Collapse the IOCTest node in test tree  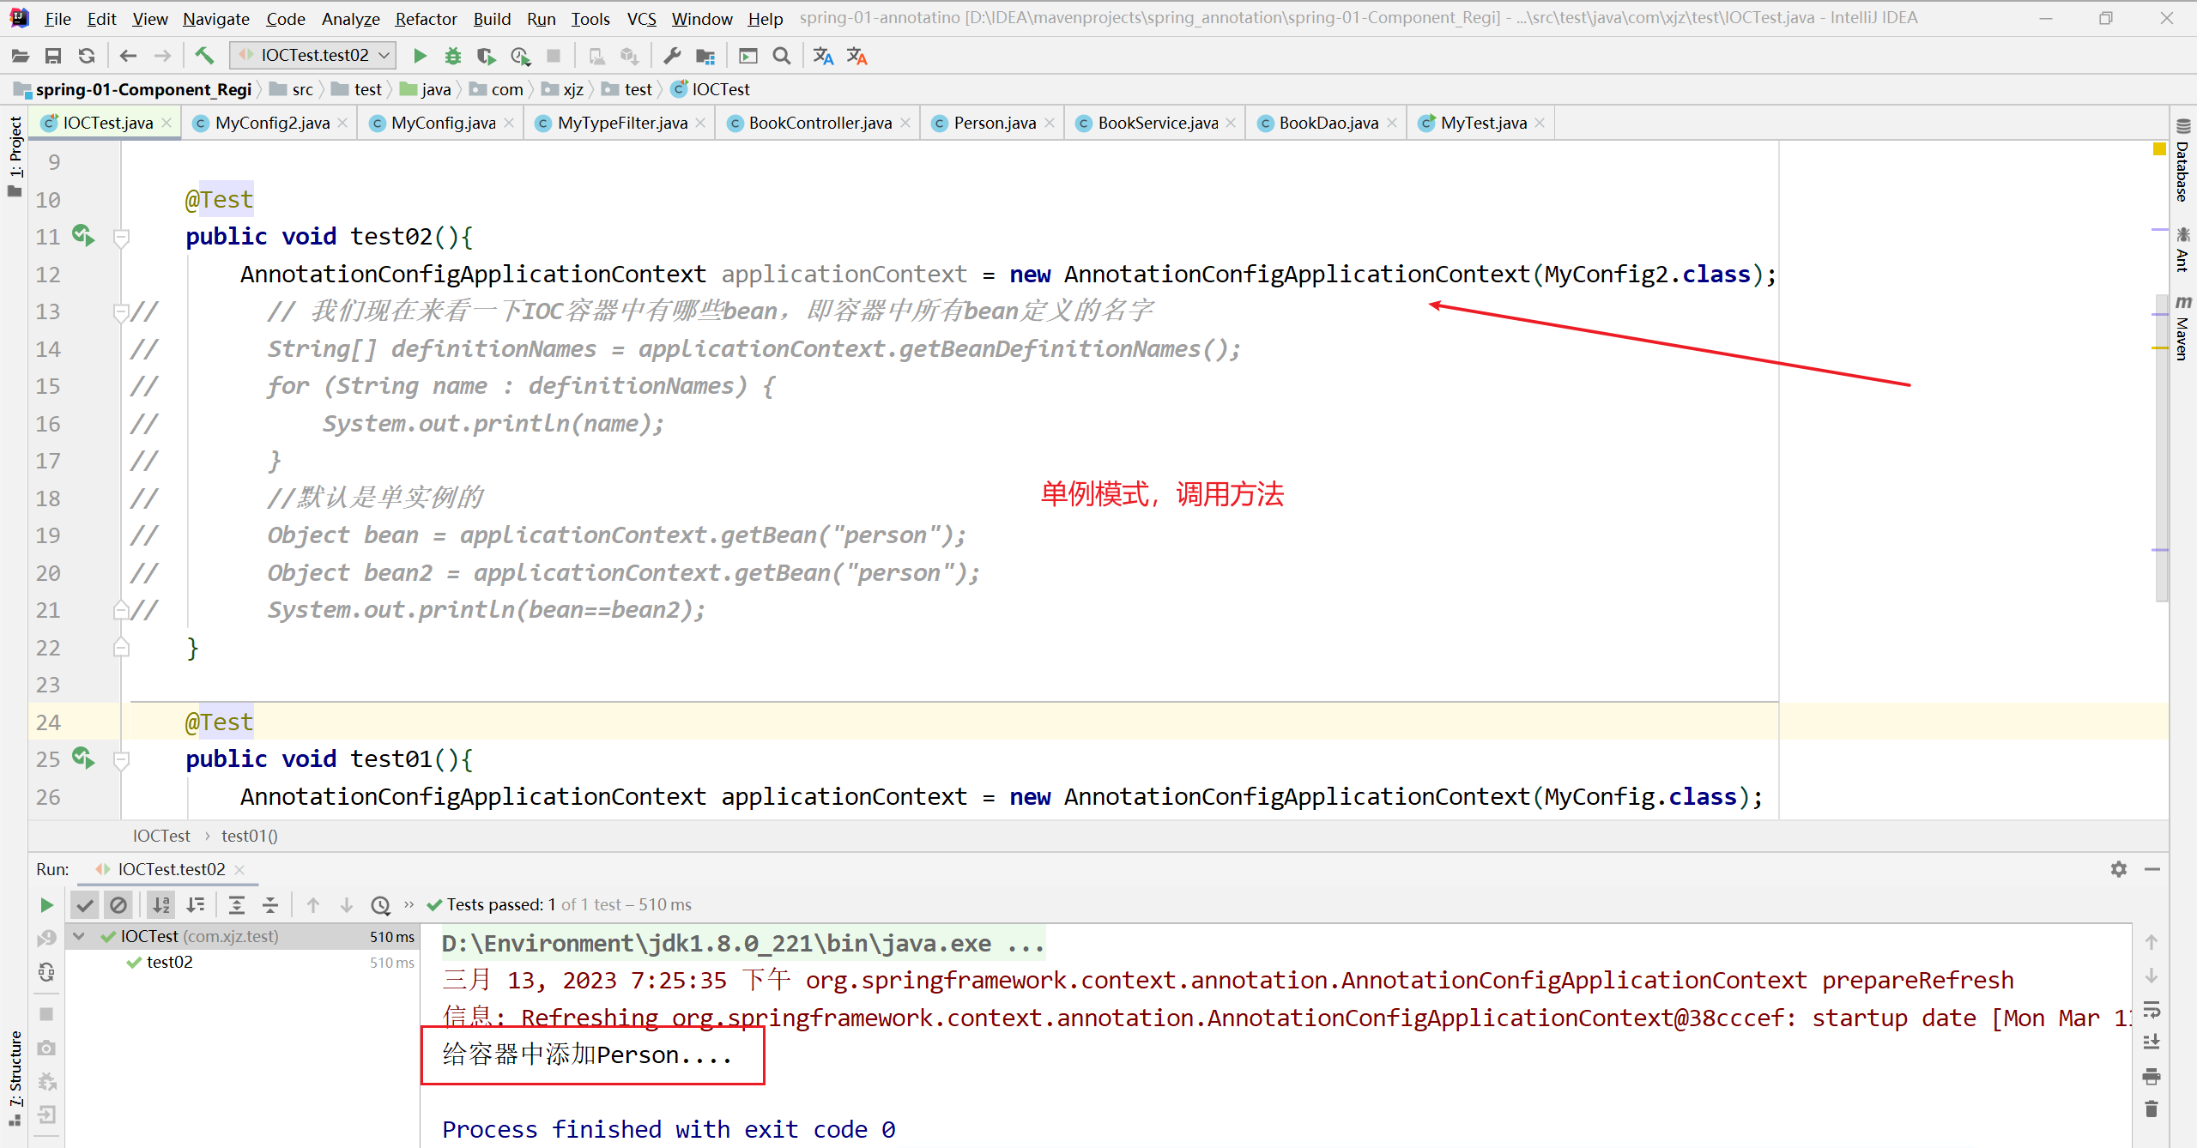[x=79, y=936]
